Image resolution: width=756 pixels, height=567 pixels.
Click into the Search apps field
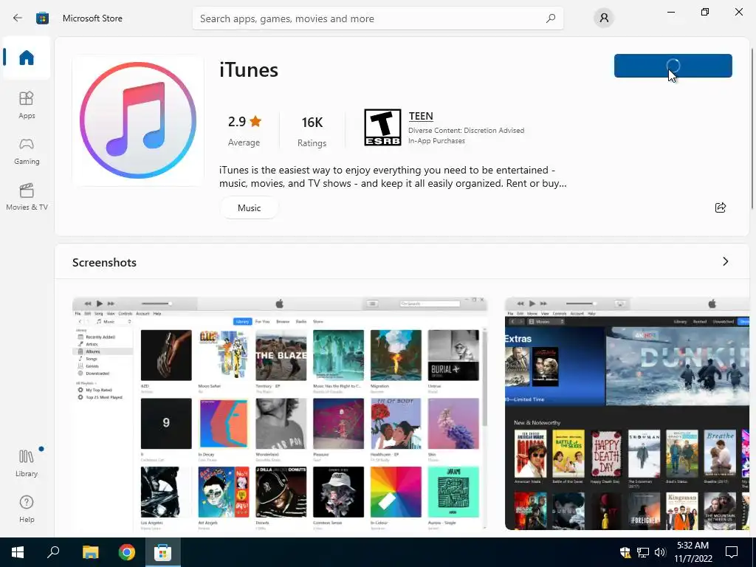(x=377, y=18)
